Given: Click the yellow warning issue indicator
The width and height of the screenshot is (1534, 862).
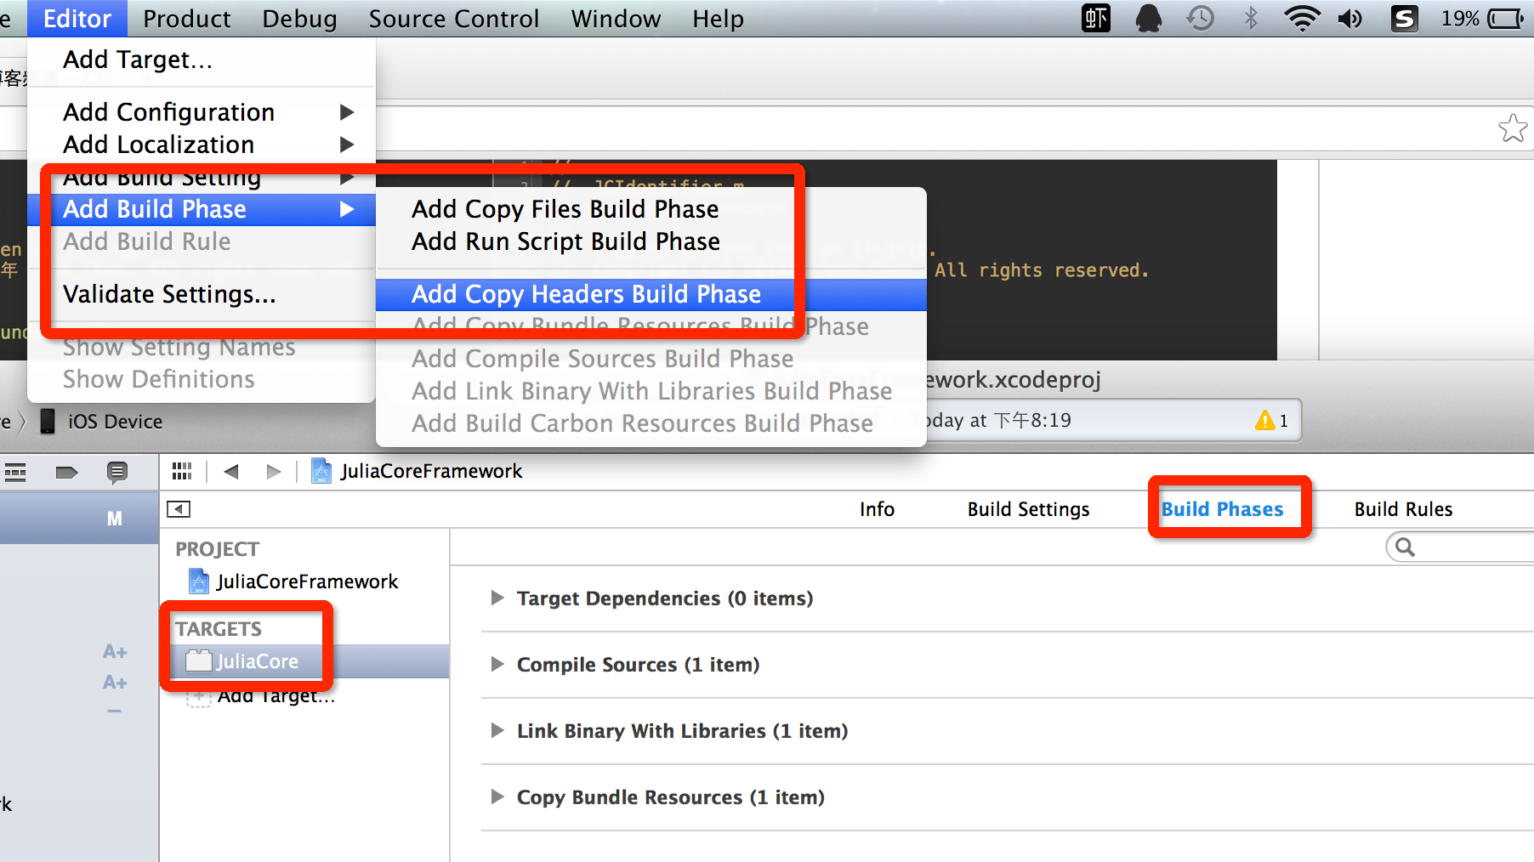Looking at the screenshot, I should (x=1271, y=420).
